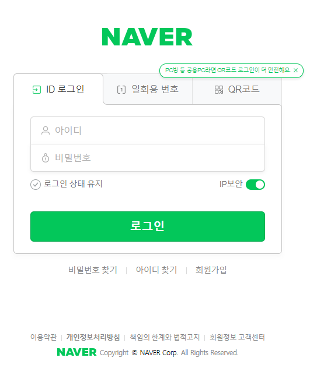
Task: Focus the 비밀번호 input field
Action: pyautogui.click(x=148, y=158)
